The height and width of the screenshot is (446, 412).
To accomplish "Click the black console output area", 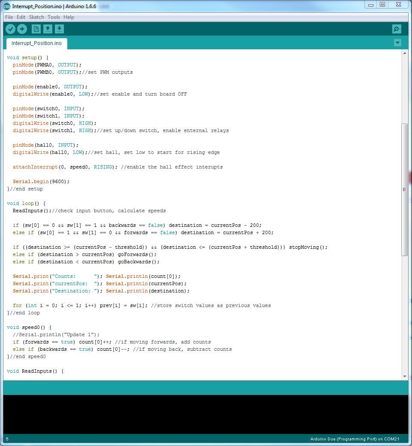I will 206,414.
